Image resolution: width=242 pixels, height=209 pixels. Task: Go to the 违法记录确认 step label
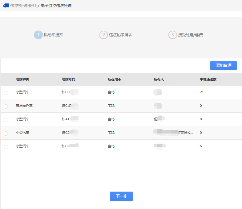[120, 35]
